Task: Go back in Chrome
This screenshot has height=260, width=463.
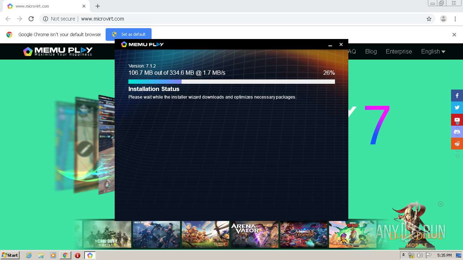Action: 8,19
